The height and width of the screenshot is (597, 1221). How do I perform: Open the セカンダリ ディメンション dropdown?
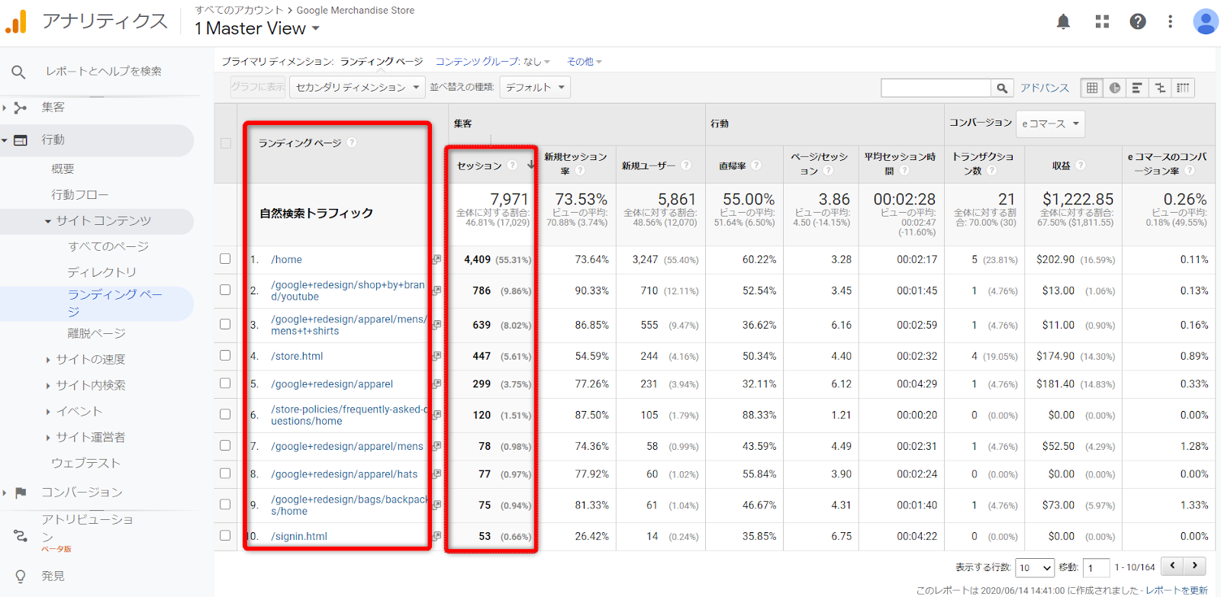[x=357, y=88]
